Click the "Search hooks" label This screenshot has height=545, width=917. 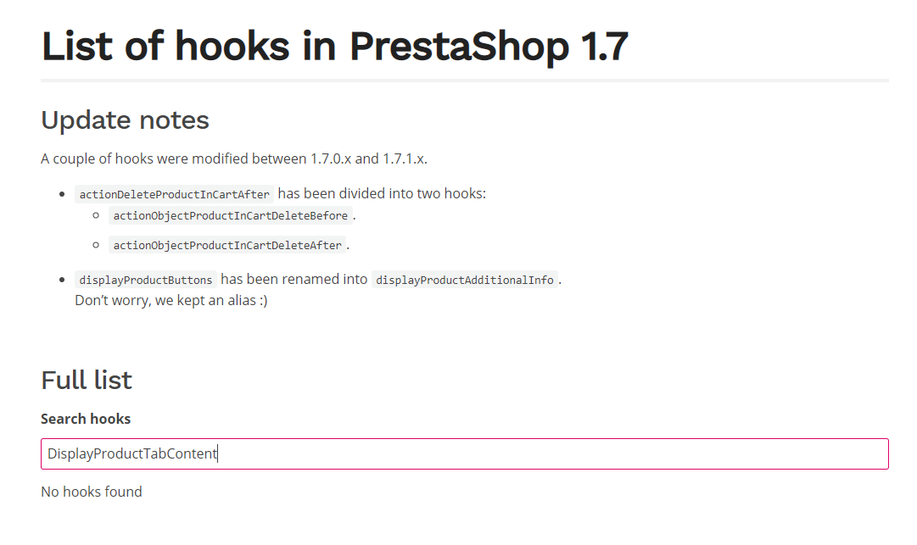pyautogui.click(x=86, y=419)
